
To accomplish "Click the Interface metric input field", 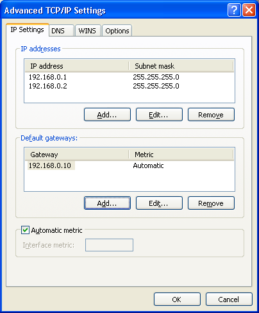I will click(109, 245).
